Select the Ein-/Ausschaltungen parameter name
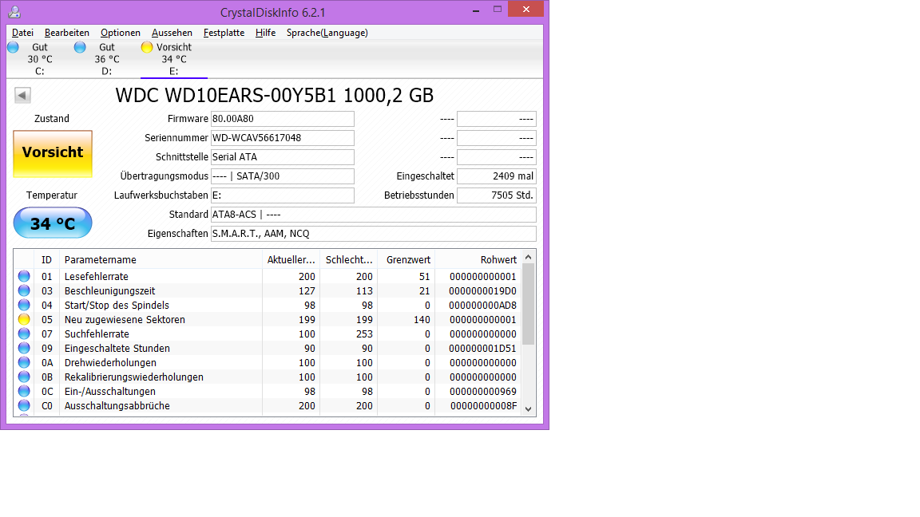920x517 pixels. pos(109,392)
